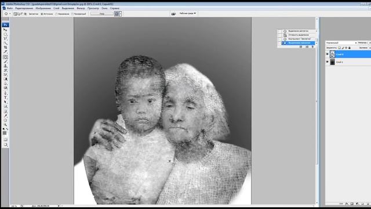Open the Слой menu

pos(56,8)
